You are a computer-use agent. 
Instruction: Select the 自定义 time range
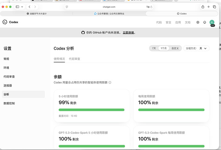point(175,48)
